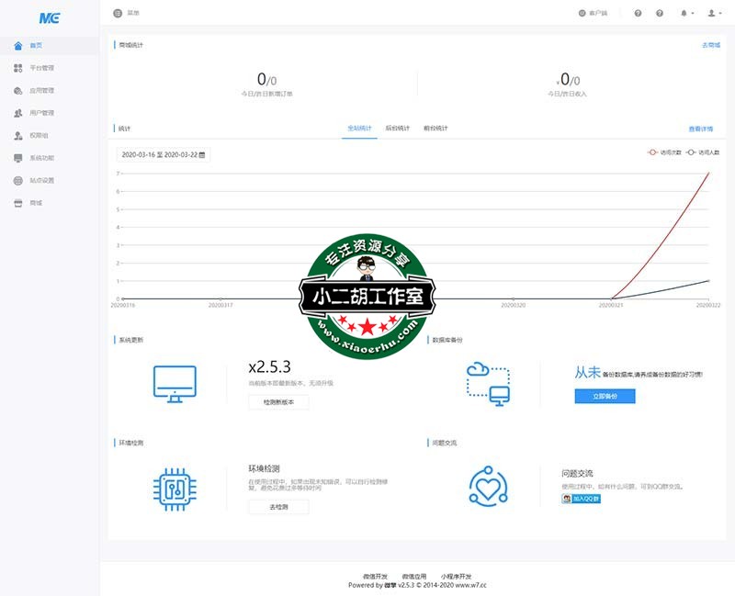The width and height of the screenshot is (735, 596).
Task: Open 系统功能 in the sidebar
Action: [41, 158]
